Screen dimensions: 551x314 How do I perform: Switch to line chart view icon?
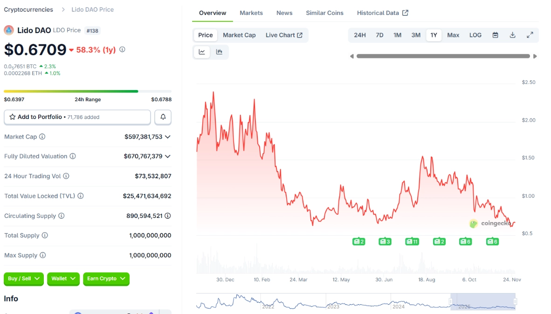tap(202, 52)
